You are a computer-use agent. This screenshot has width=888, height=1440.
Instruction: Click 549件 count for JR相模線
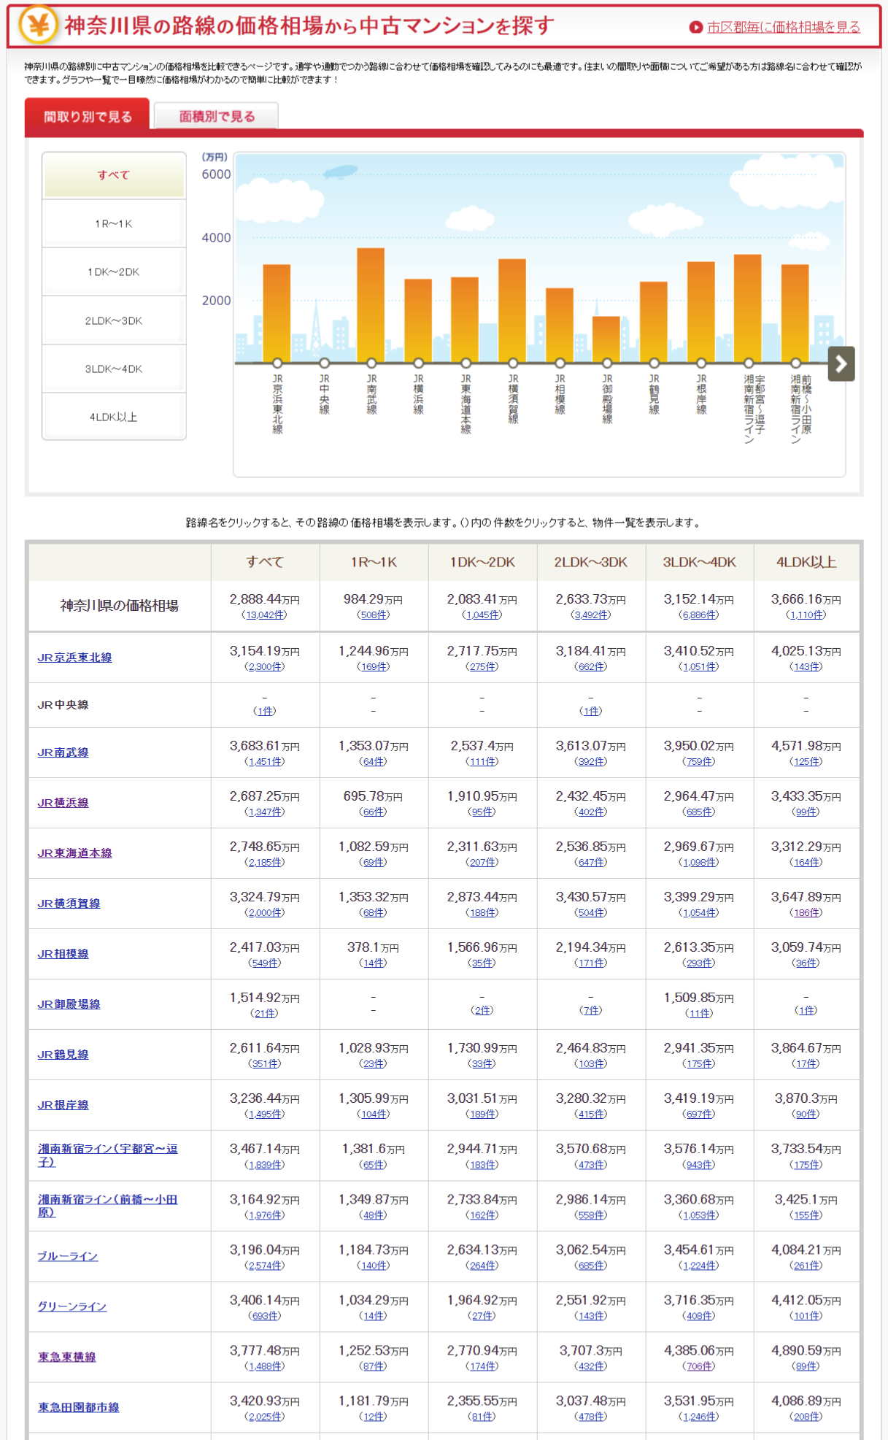point(265,963)
